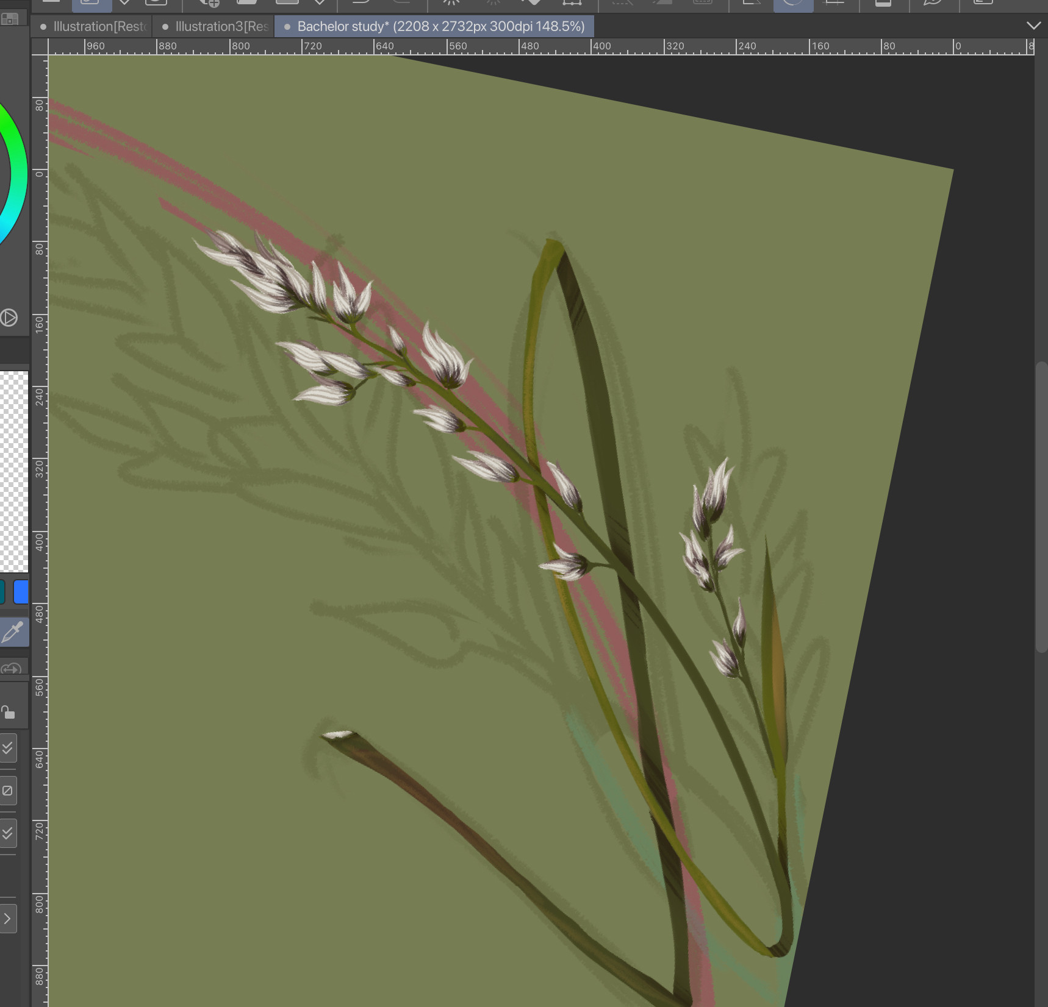Image resolution: width=1048 pixels, height=1007 pixels.
Task: Select the transparent checkerboard color swatch
Action: coord(14,471)
